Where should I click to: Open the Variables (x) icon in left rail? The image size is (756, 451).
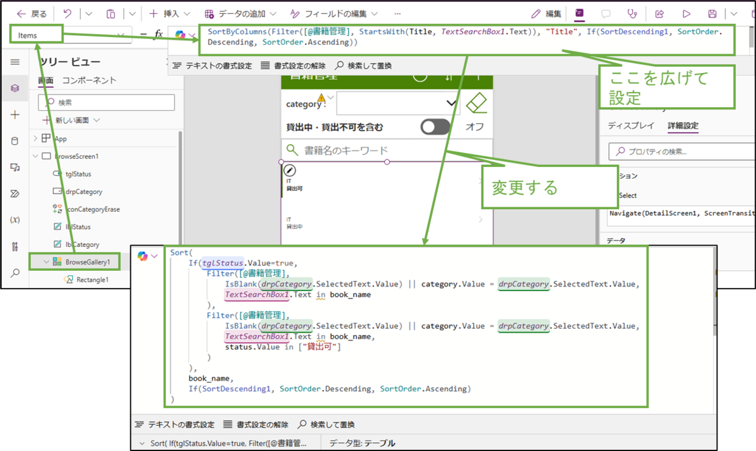click(15, 219)
